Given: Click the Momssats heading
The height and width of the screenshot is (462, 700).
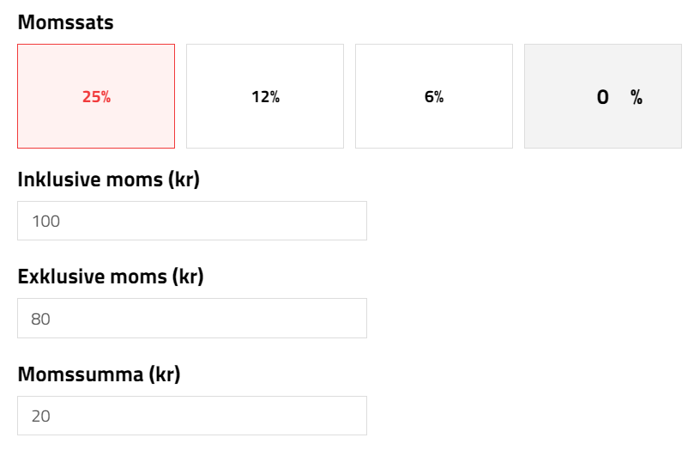Looking at the screenshot, I should click(65, 22).
